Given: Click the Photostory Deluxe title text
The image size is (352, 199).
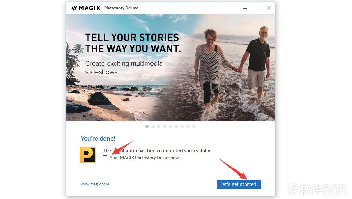Looking at the screenshot, I should pos(121,8).
